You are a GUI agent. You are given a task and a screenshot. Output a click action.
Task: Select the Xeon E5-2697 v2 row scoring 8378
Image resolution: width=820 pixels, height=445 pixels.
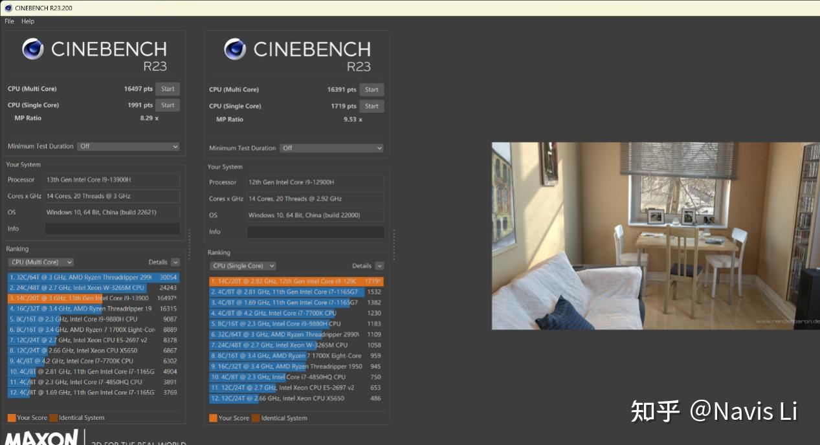click(94, 340)
